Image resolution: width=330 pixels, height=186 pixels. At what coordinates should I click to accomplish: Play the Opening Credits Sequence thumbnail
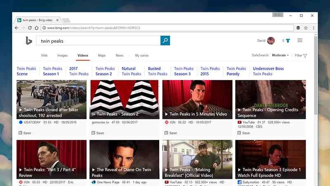point(271,99)
